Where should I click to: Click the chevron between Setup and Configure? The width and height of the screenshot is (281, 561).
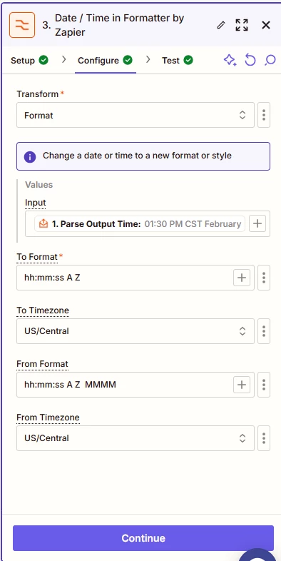coord(64,59)
